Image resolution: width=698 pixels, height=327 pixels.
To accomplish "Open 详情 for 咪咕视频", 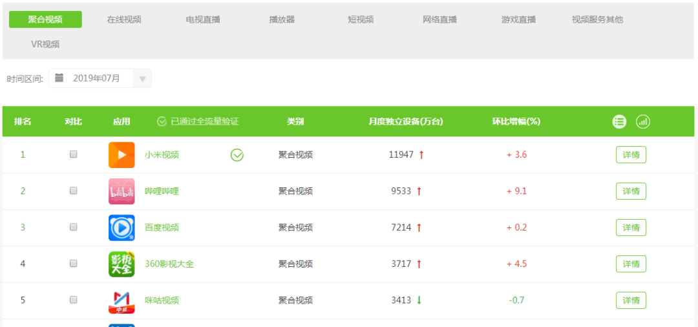I will [x=631, y=301].
